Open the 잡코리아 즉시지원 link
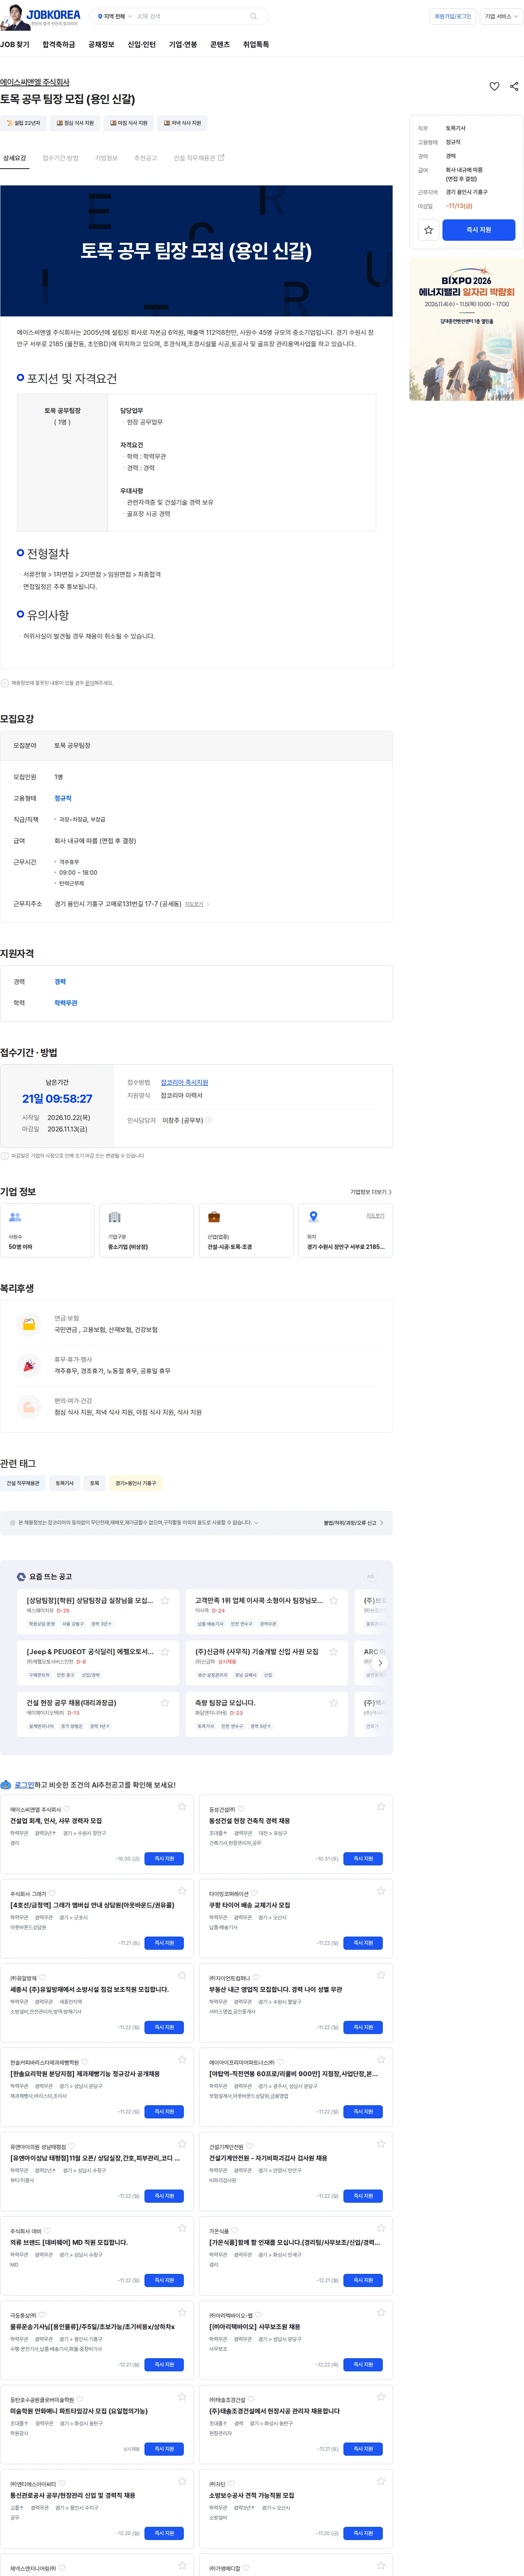This screenshot has width=524, height=2576. [x=185, y=1082]
